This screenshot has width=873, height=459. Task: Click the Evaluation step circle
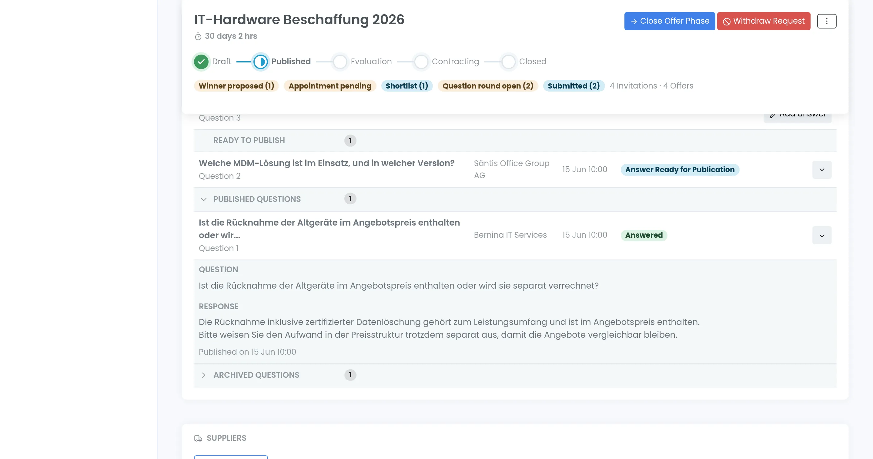(340, 62)
